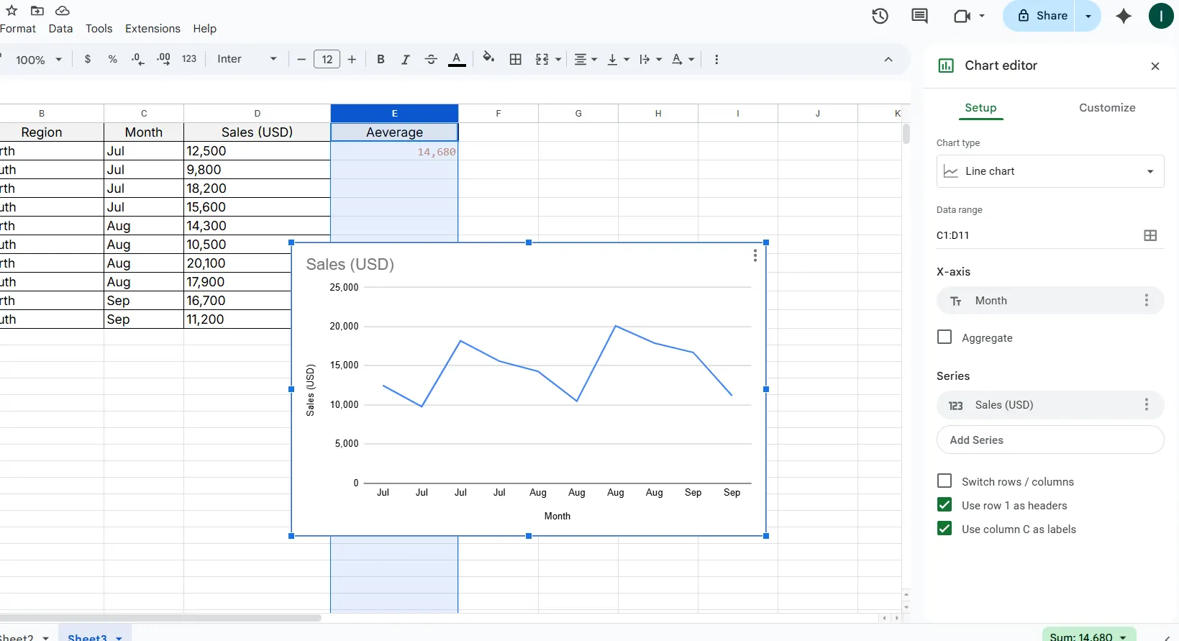
Task: Open chart three-dot options menu
Action: [755, 255]
